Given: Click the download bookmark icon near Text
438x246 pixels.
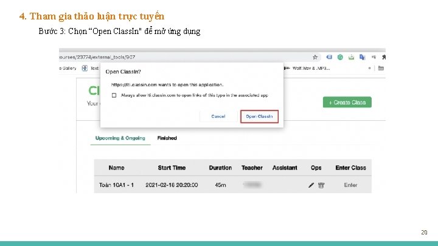Looking at the screenshot, I should pos(85,68).
